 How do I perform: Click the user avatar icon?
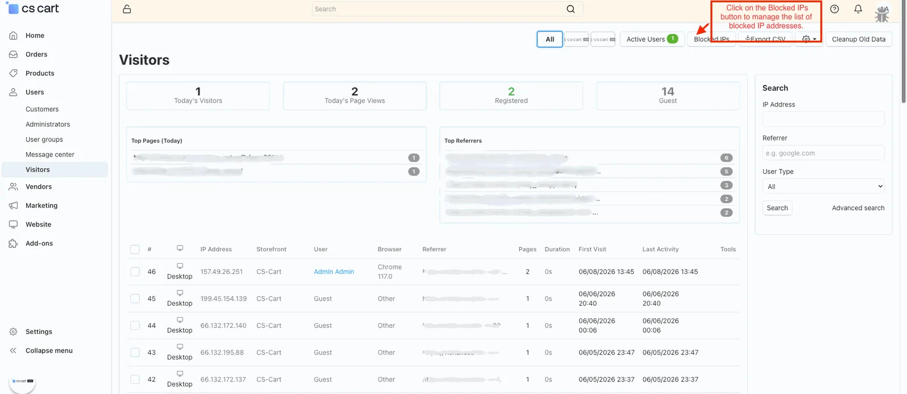882,13
